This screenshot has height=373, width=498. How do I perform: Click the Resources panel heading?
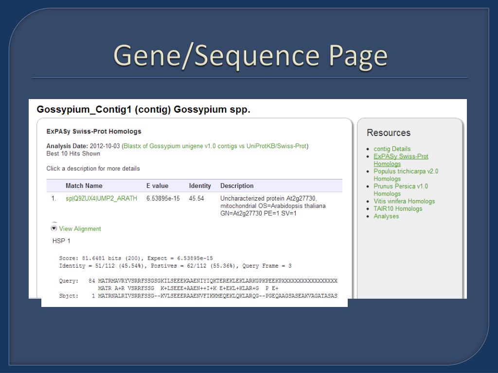click(389, 133)
